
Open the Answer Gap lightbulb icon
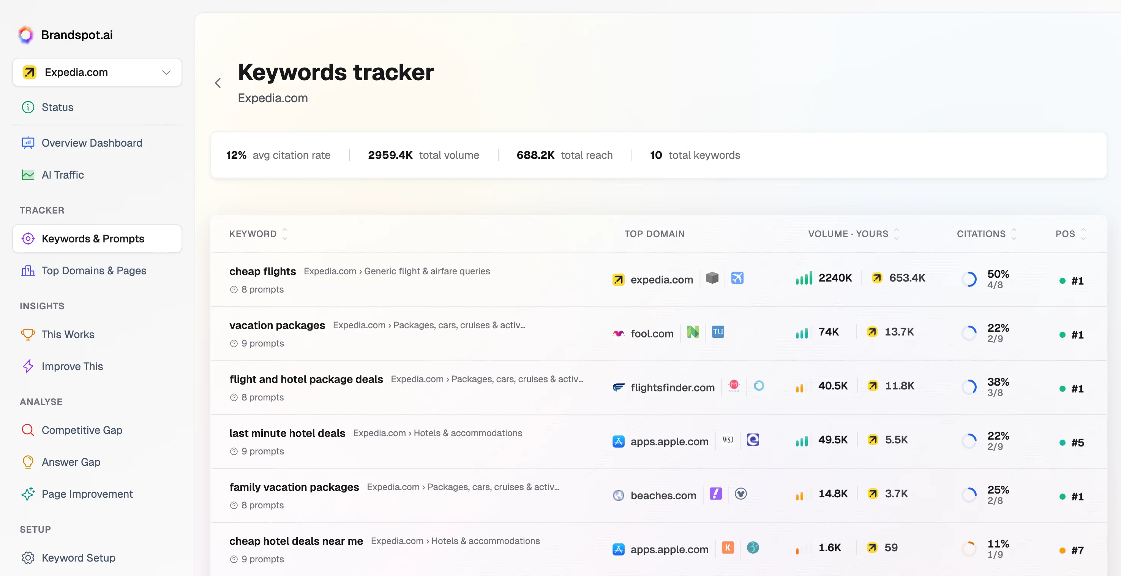coord(28,462)
